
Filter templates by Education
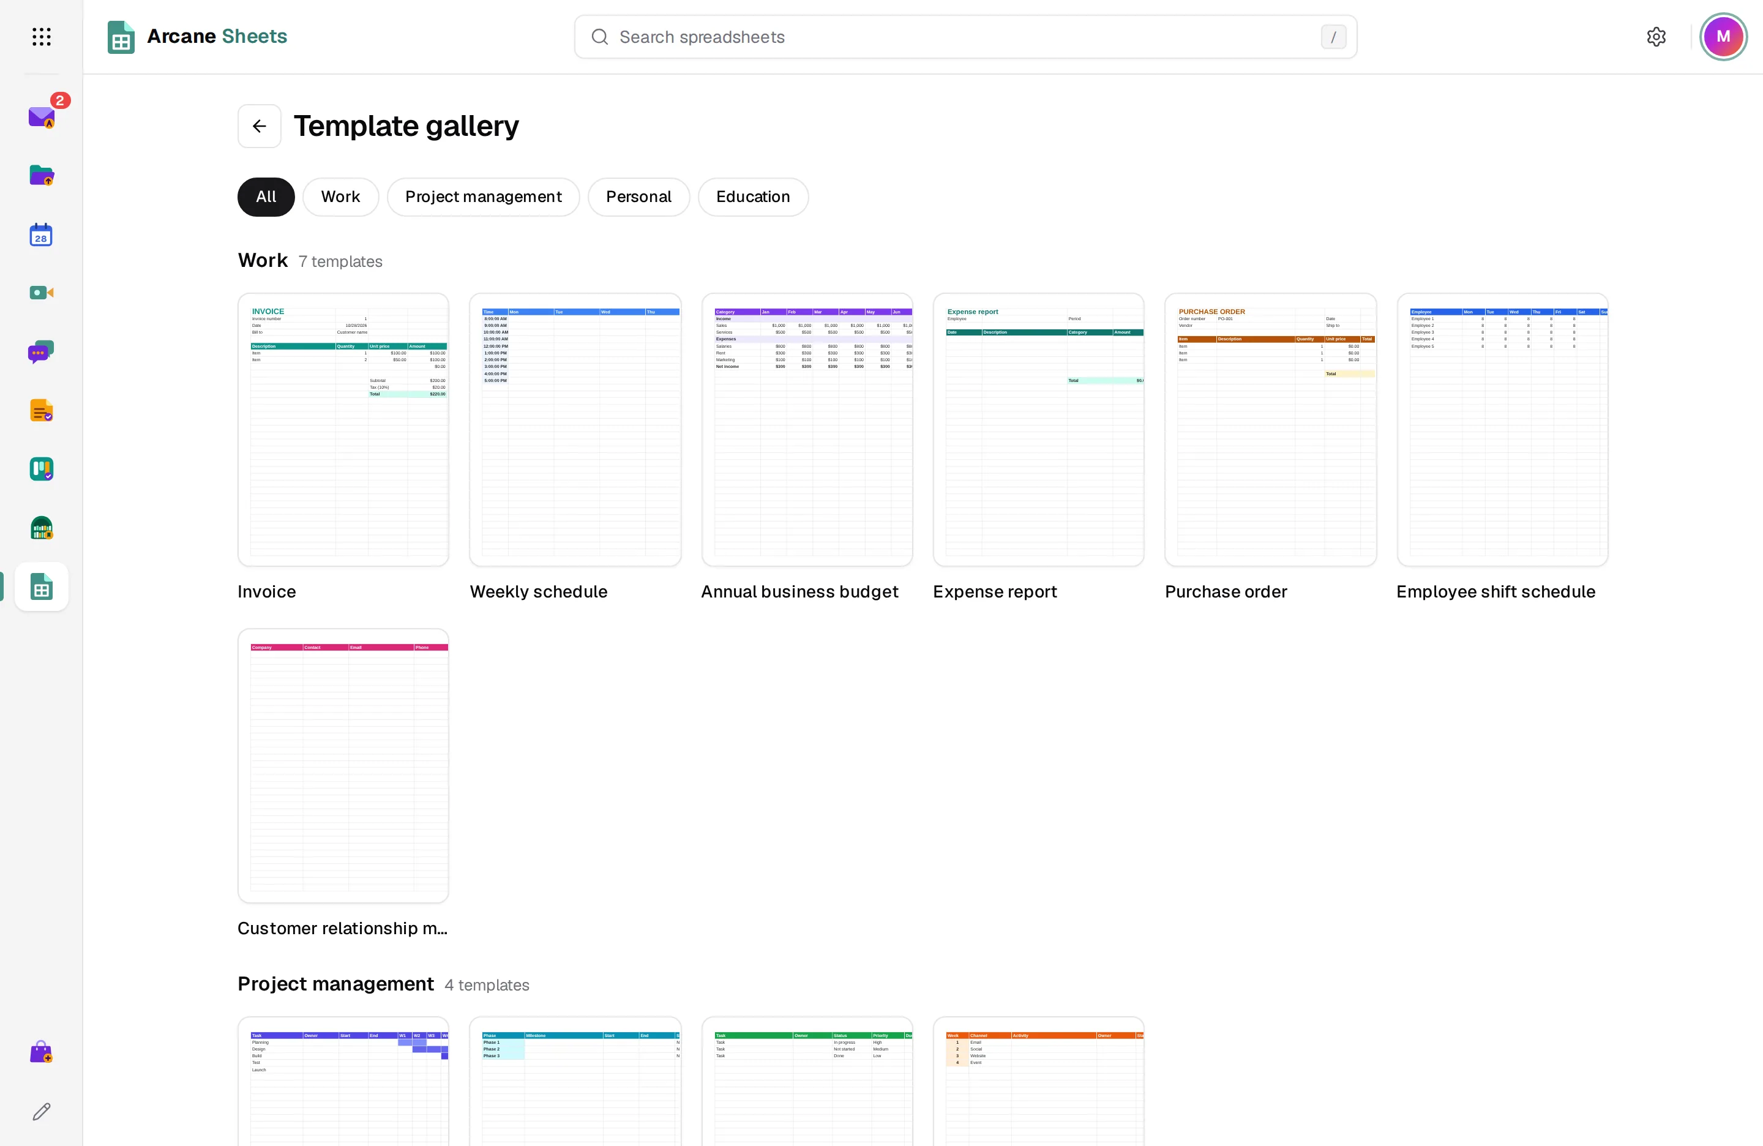coord(752,197)
